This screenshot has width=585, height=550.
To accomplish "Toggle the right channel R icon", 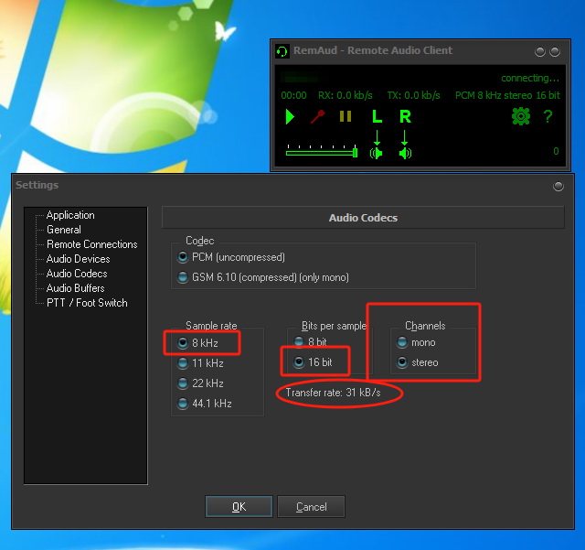I will pos(405,116).
